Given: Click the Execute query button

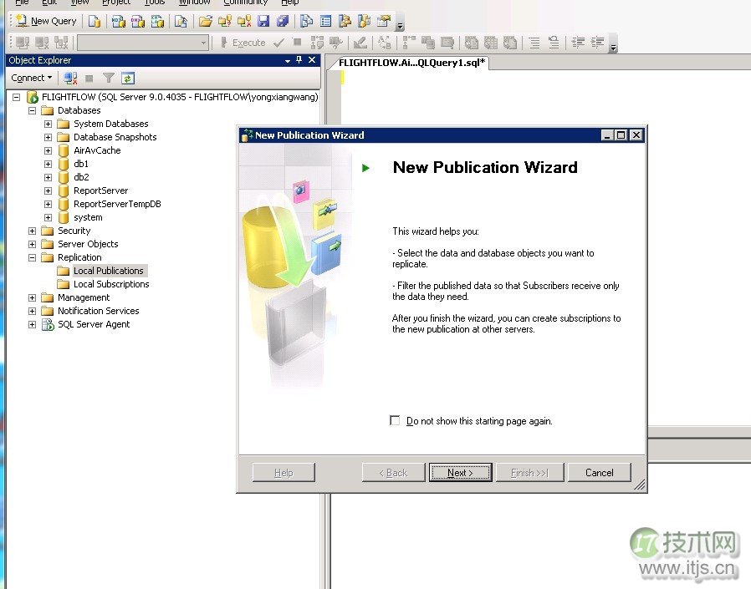Looking at the screenshot, I should pyautogui.click(x=243, y=43).
